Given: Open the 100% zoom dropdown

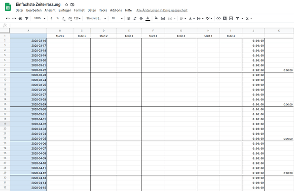Looking at the screenshot, I should pyautogui.click(x=39, y=18).
